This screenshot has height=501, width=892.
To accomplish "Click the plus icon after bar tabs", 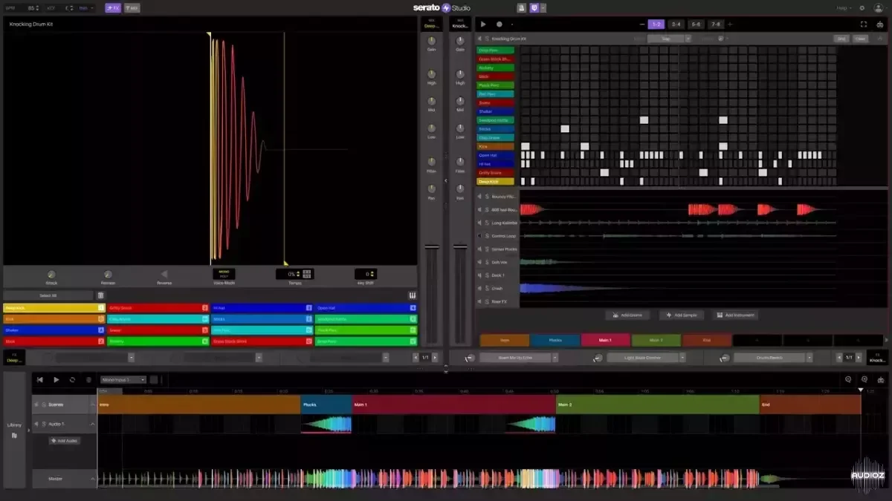I will [x=730, y=24].
